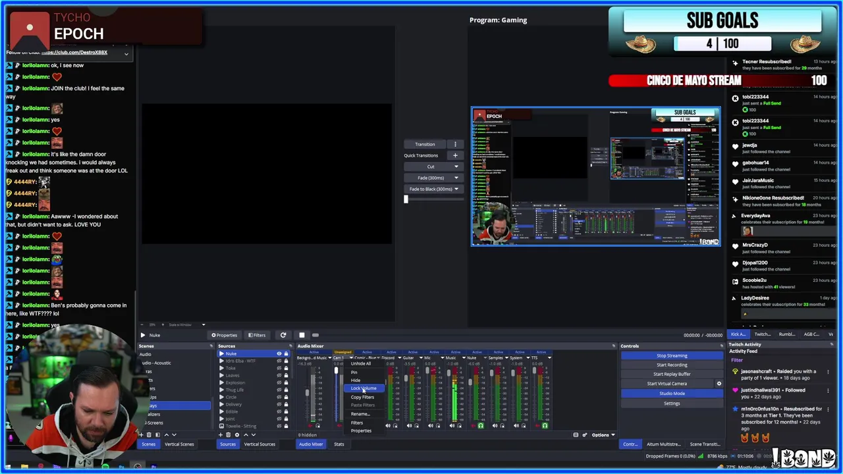Choose Unhide All in context menu
This screenshot has height=474, width=843.
pos(361,363)
